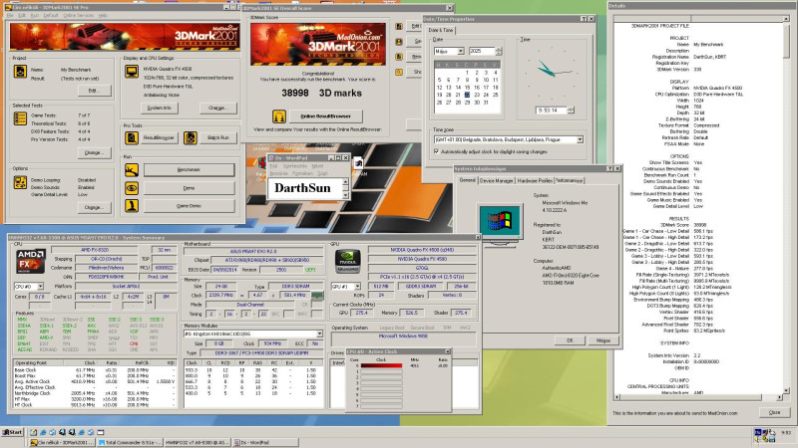This screenshot has width=798, height=448.
Task: Click the System Info button
Action: [x=160, y=108]
